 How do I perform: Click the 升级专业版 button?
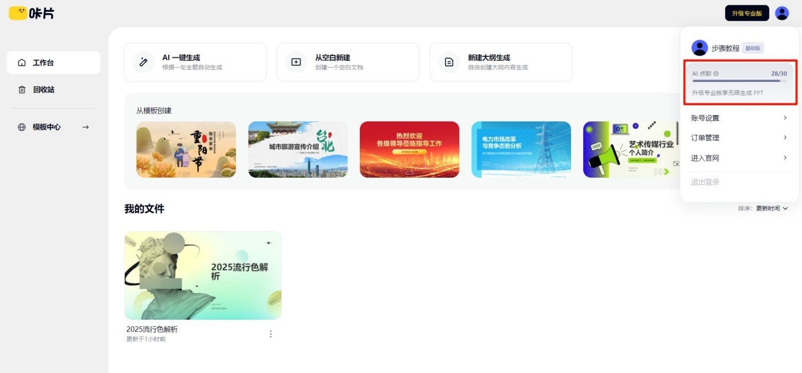[747, 13]
